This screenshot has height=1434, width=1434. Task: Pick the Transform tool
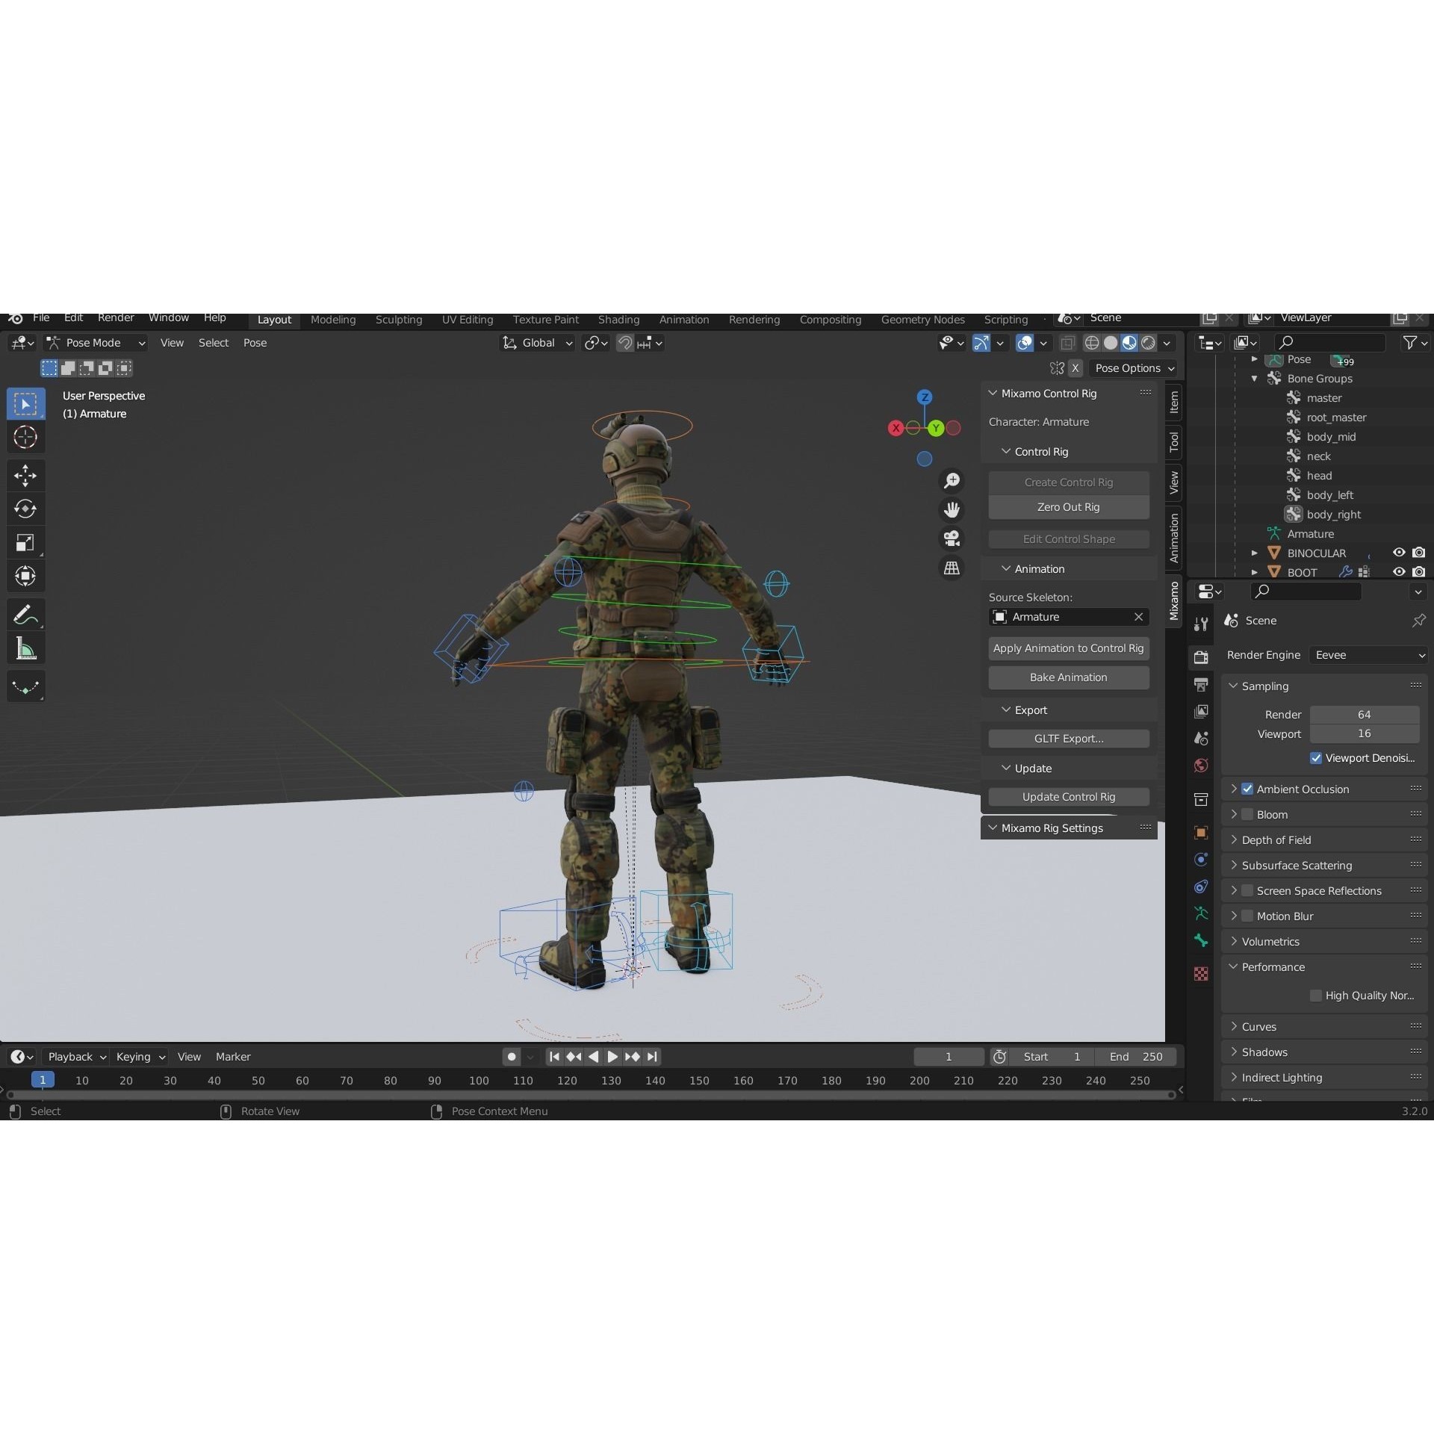point(25,576)
